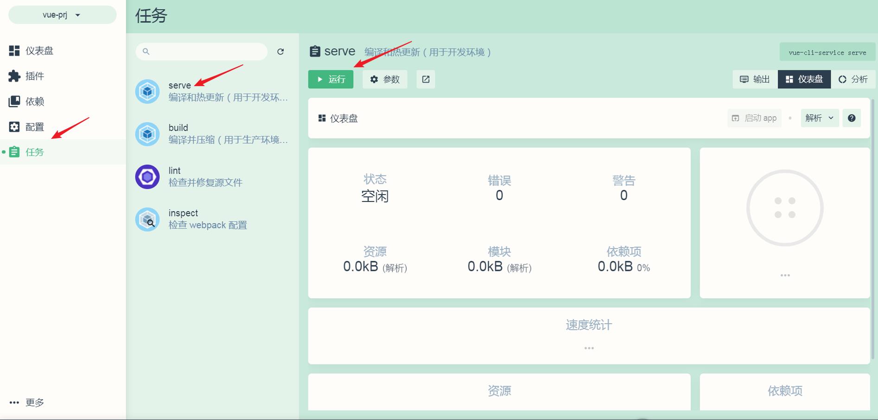Image resolution: width=878 pixels, height=420 pixels.
Task: Select the inspect task icon
Action: tap(147, 219)
